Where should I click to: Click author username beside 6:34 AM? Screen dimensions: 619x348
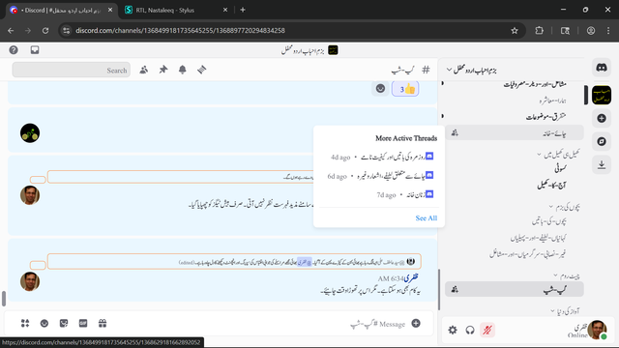coord(411,278)
